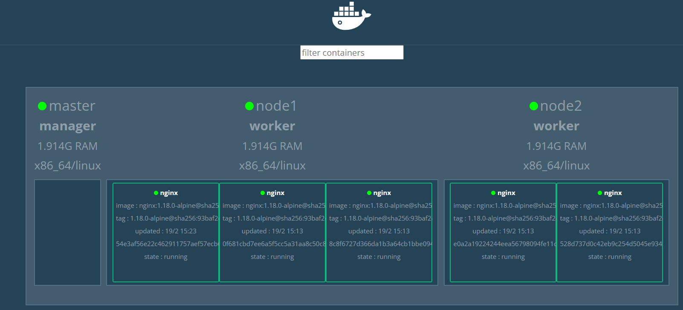Click the 'updated : 19/2 15:23' line
683x310 pixels.
[x=166, y=231]
